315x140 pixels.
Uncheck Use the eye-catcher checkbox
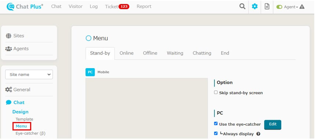pyautogui.click(x=216, y=124)
